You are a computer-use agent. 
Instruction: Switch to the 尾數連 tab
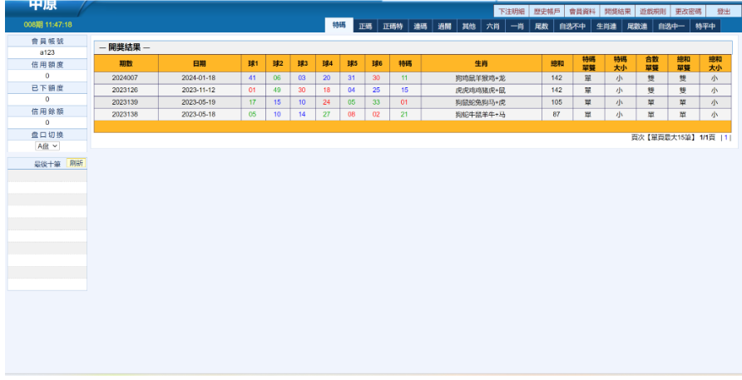click(x=637, y=27)
